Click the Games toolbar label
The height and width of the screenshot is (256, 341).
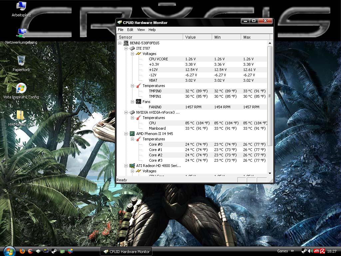click(x=282, y=251)
